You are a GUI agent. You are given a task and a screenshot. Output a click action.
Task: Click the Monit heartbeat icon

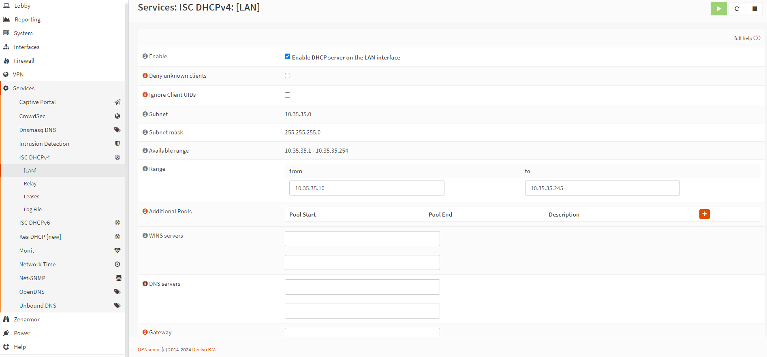pos(117,251)
